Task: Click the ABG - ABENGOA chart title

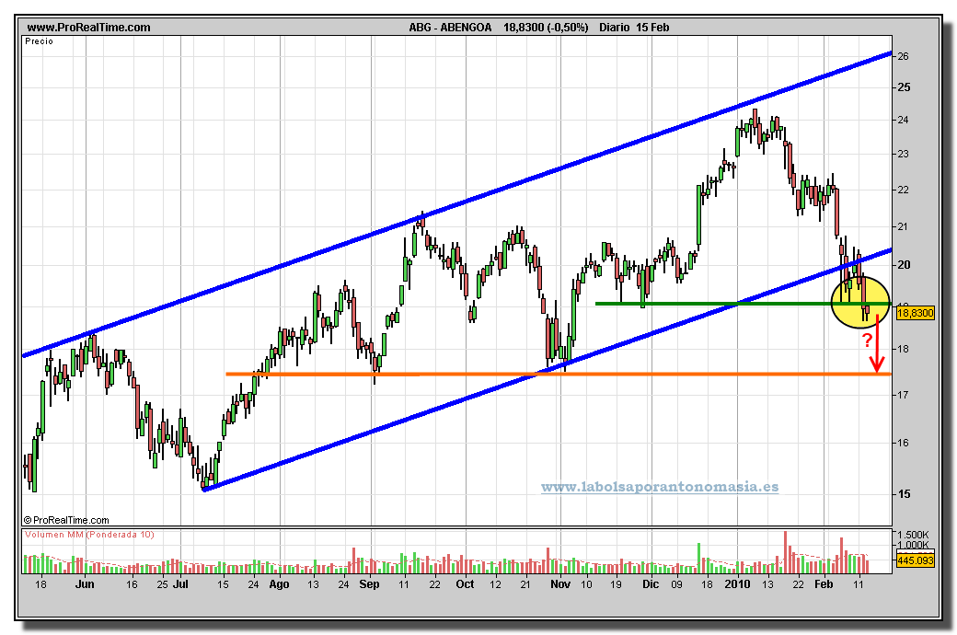Action: click(452, 28)
